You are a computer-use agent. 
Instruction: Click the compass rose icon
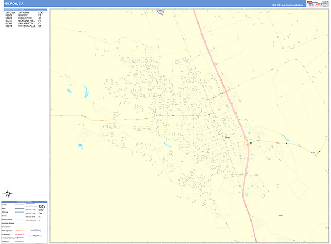[x=8, y=194]
